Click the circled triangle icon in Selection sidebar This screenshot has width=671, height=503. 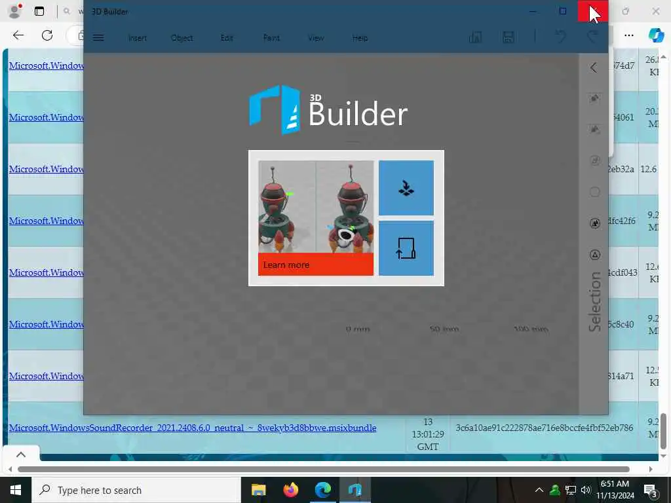click(595, 255)
